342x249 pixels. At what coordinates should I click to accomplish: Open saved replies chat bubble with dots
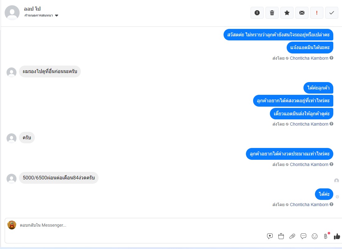(303, 236)
